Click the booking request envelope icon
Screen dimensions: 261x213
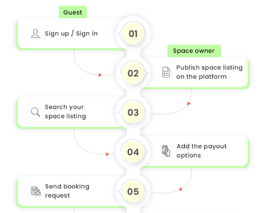coord(36,191)
